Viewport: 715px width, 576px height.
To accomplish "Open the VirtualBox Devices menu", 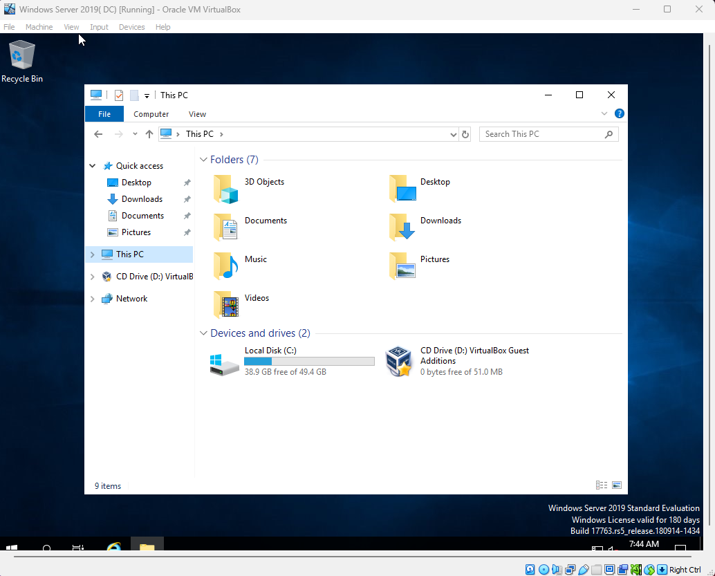I will pos(132,27).
